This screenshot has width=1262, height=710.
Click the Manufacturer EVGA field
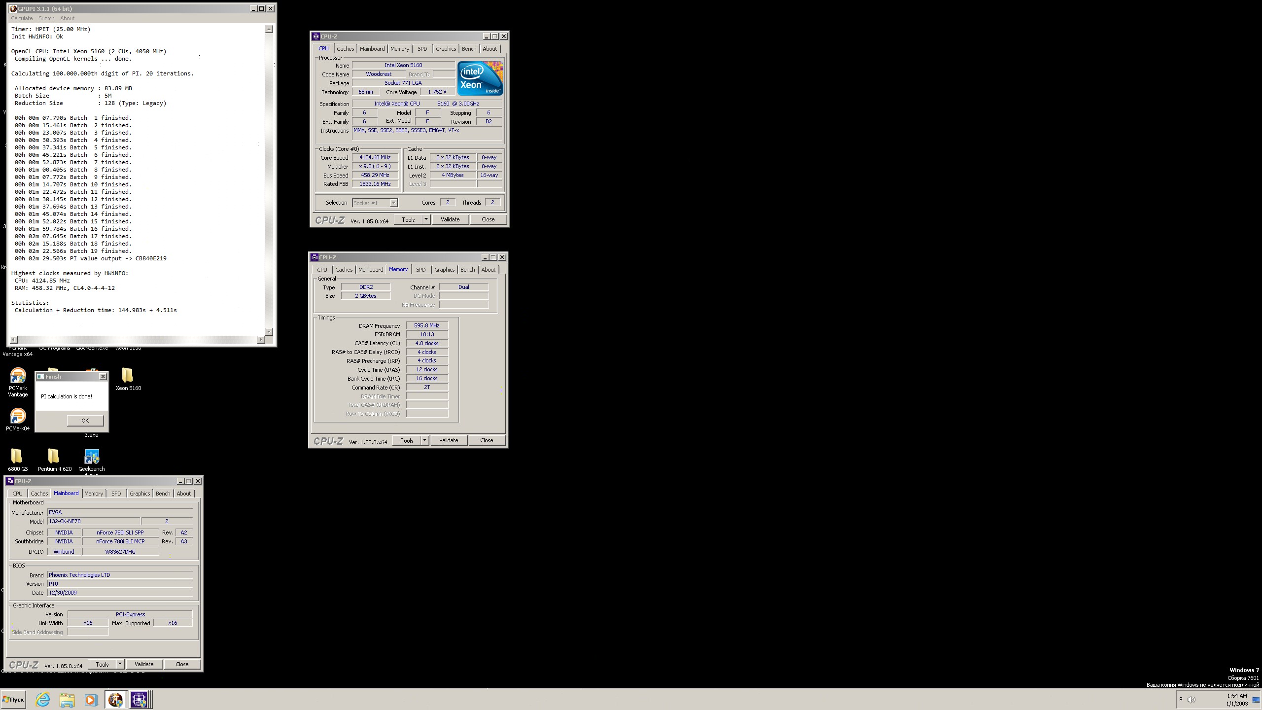click(120, 512)
